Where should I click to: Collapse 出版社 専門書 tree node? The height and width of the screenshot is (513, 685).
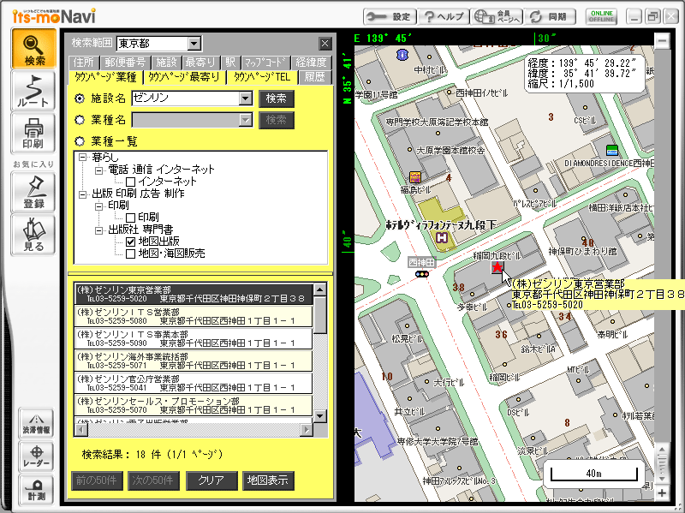(99, 230)
